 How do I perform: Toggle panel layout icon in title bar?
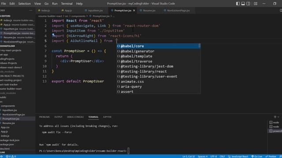pyautogui.click(x=243, y=4)
